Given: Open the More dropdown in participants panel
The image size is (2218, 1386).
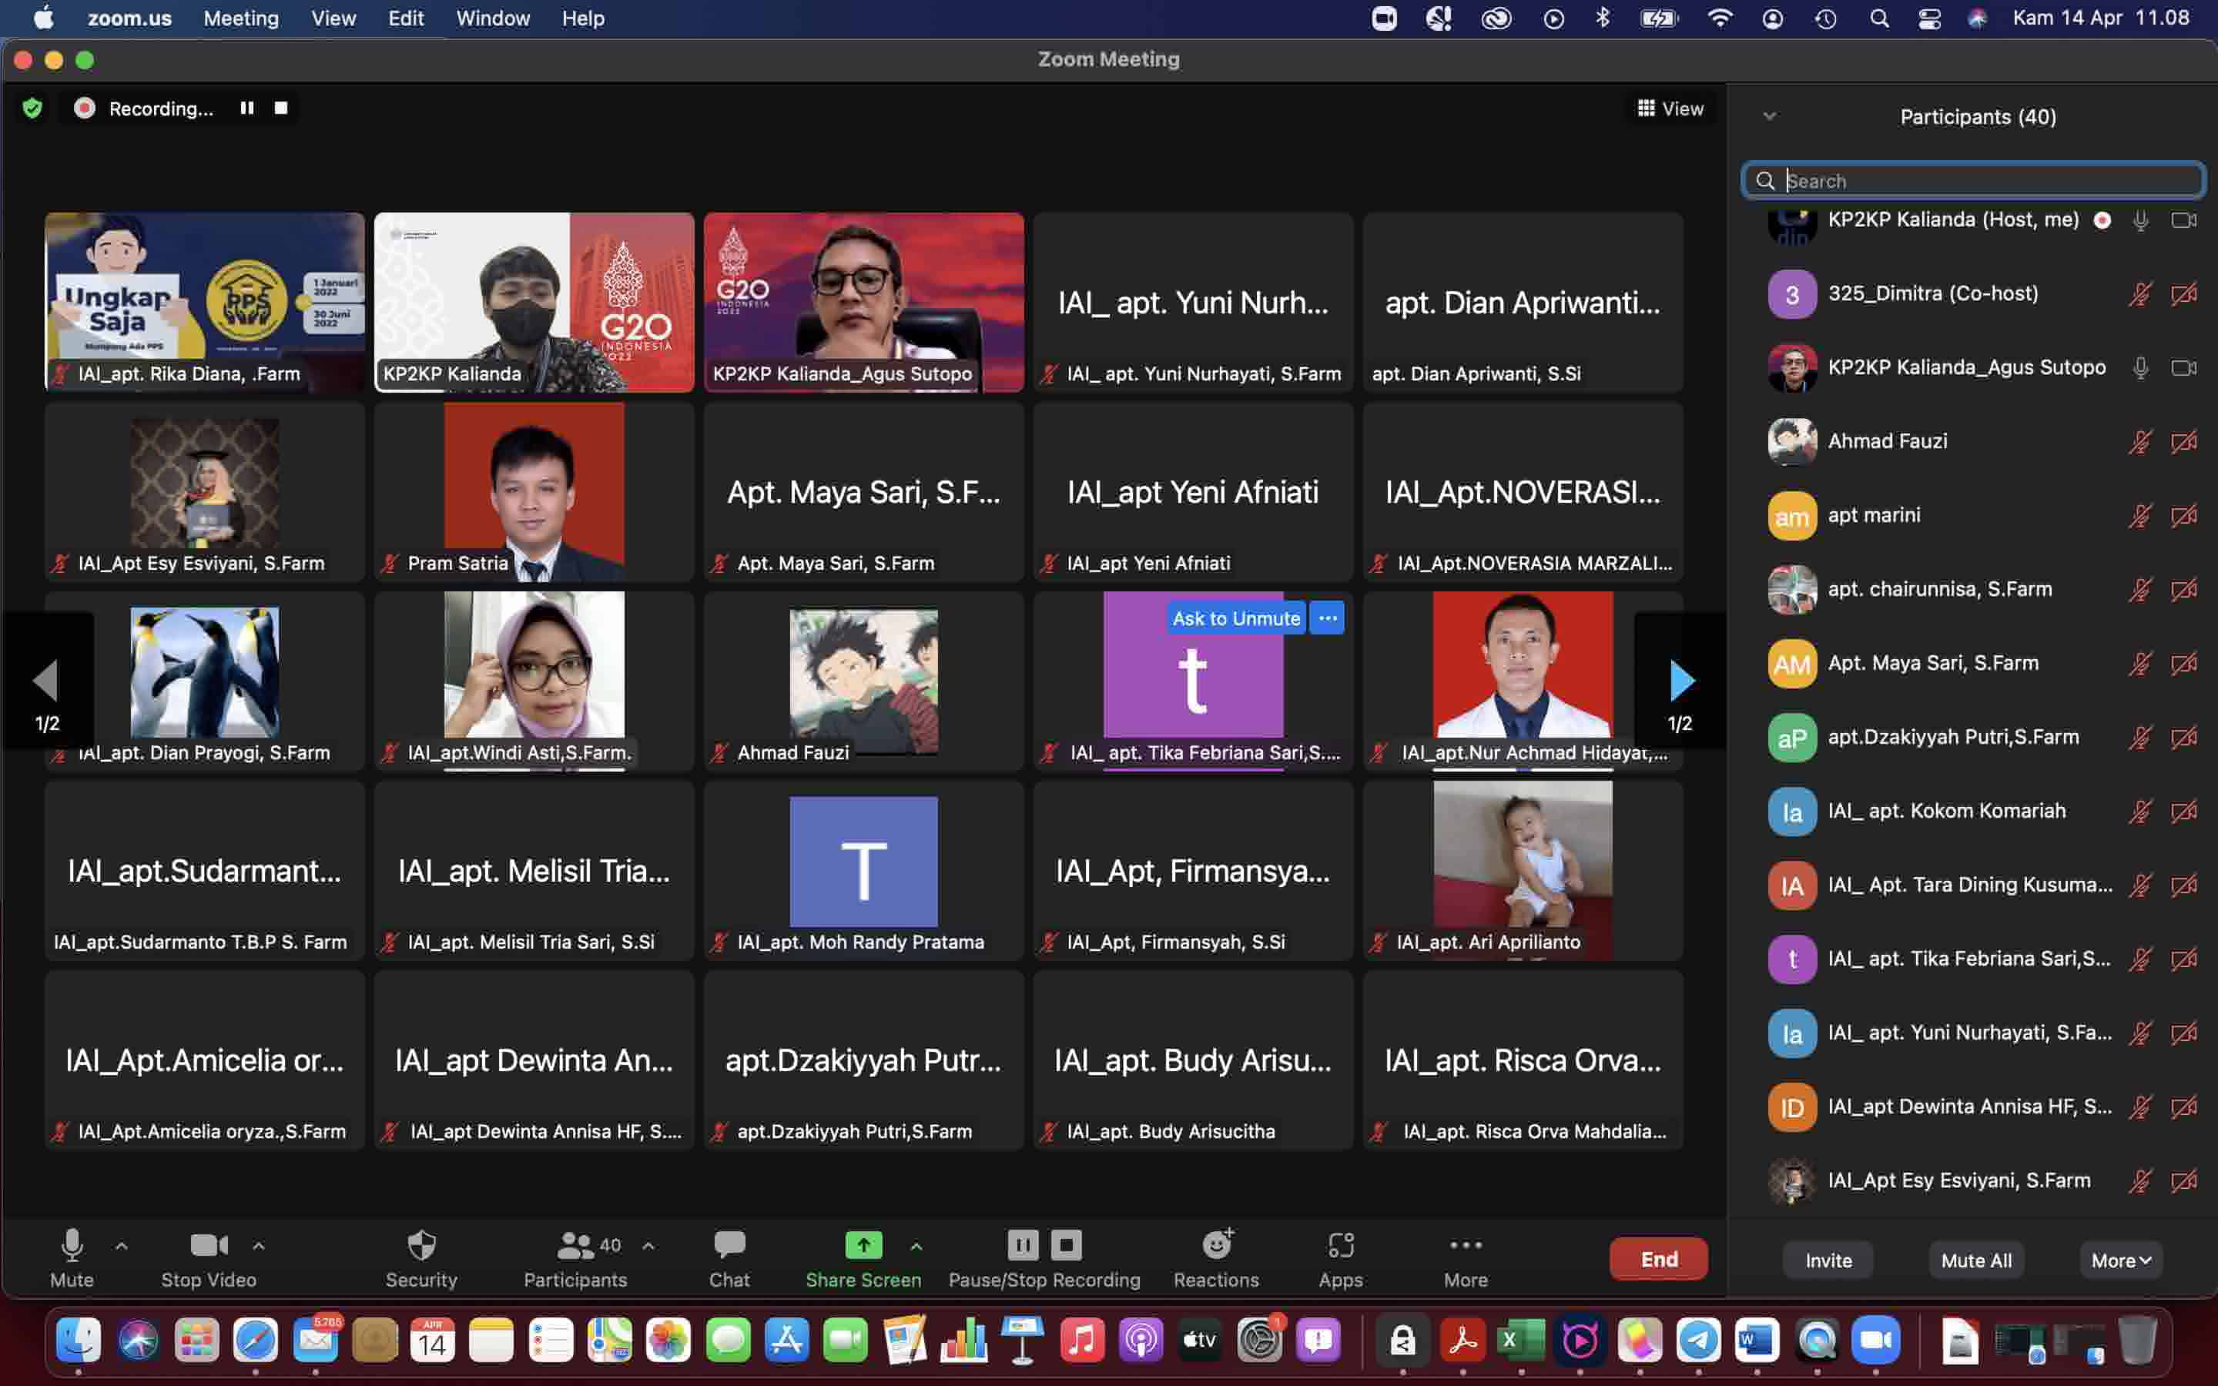Looking at the screenshot, I should 2121,1260.
